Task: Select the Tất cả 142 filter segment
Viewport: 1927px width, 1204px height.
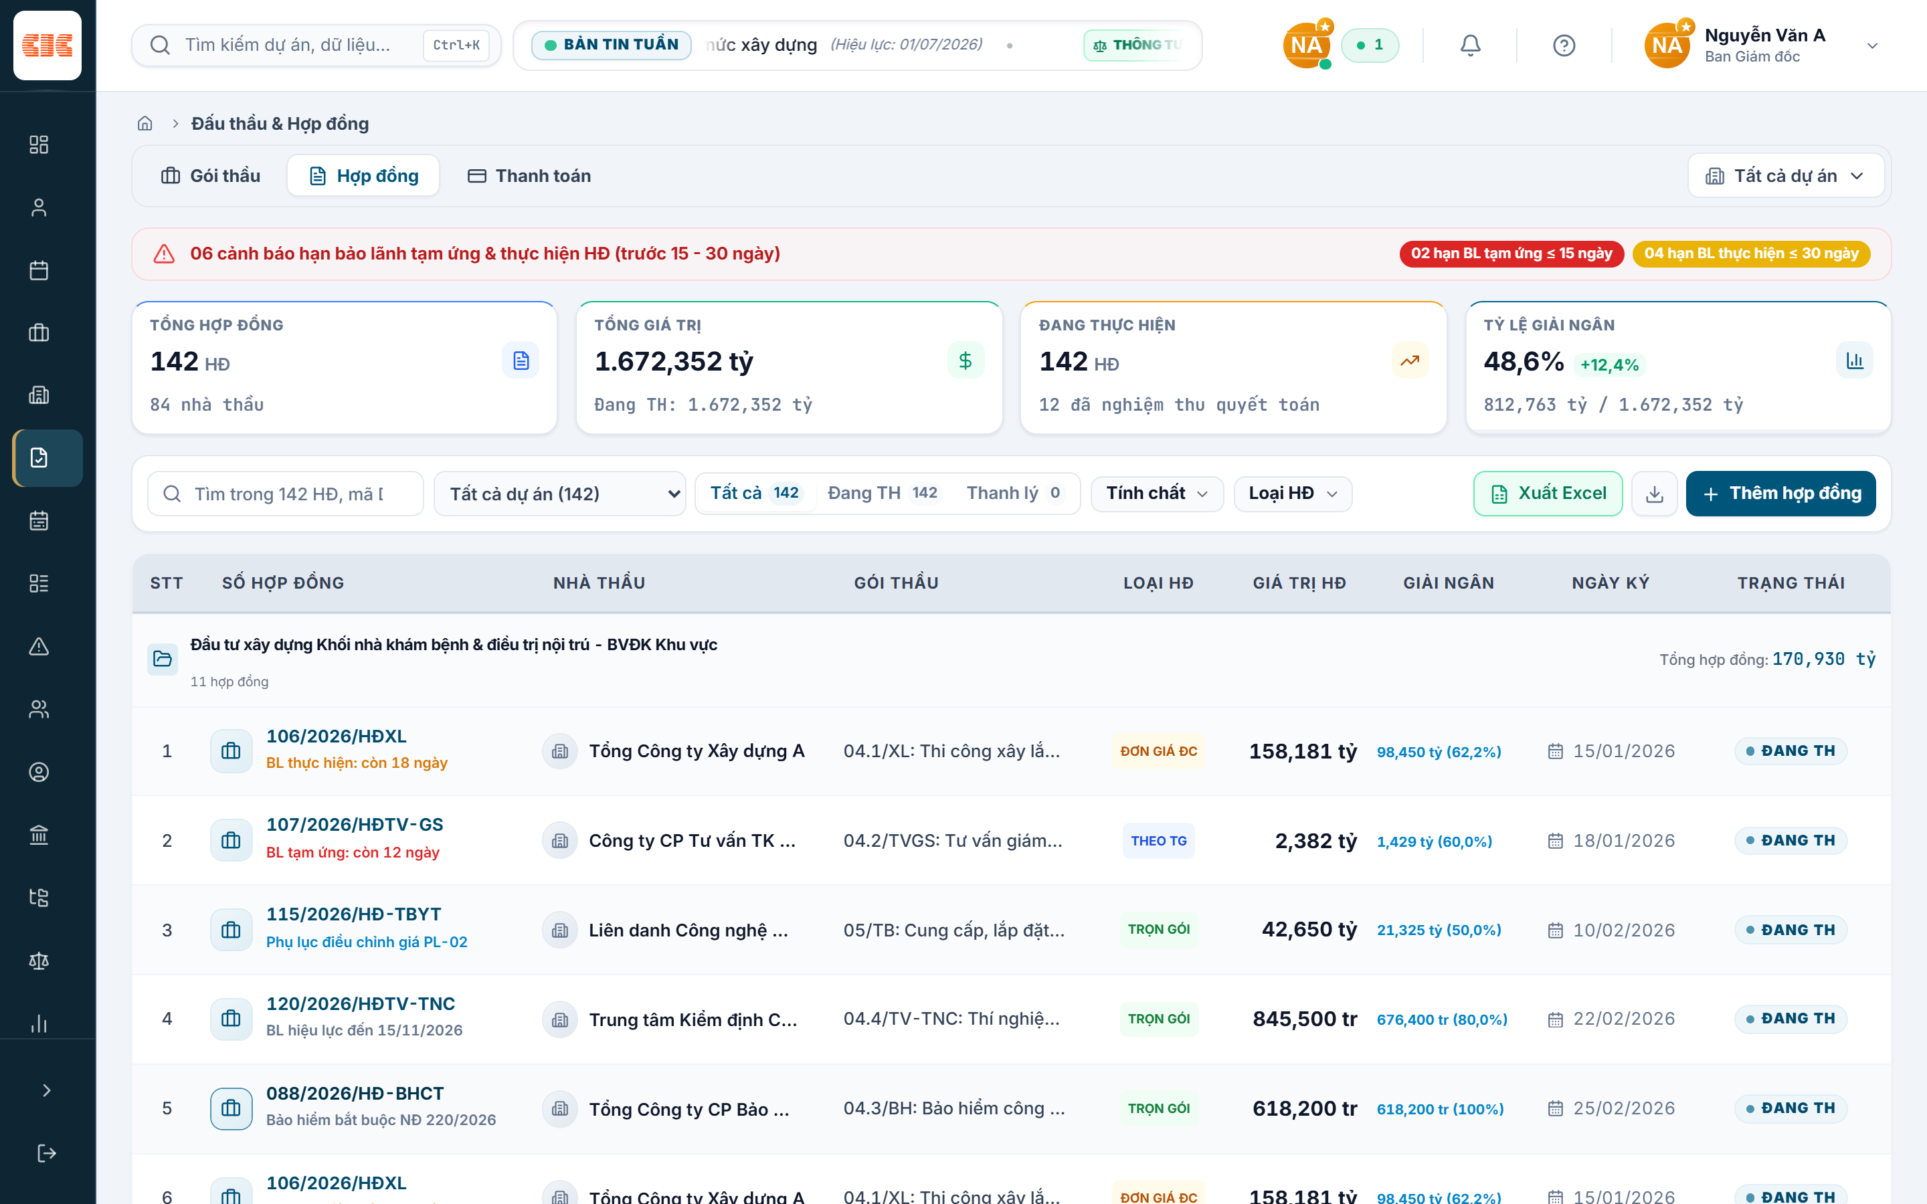Action: point(755,494)
